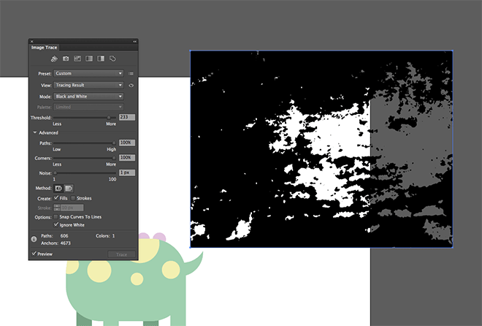Apply the Low Color preset icon

tap(77, 58)
